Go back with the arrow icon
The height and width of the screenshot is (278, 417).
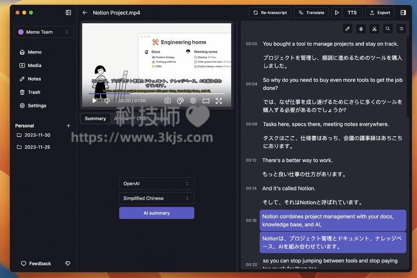click(85, 12)
